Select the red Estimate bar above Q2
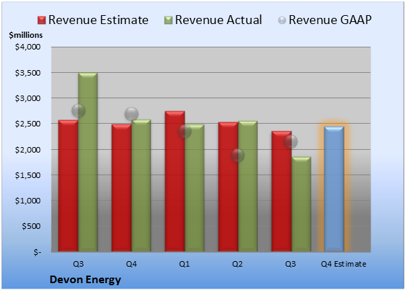Image resolution: width=405 pixels, height=290 pixels. (229, 187)
